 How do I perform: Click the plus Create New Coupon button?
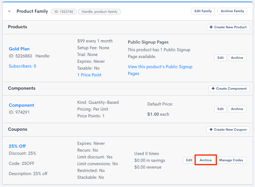click(x=228, y=130)
